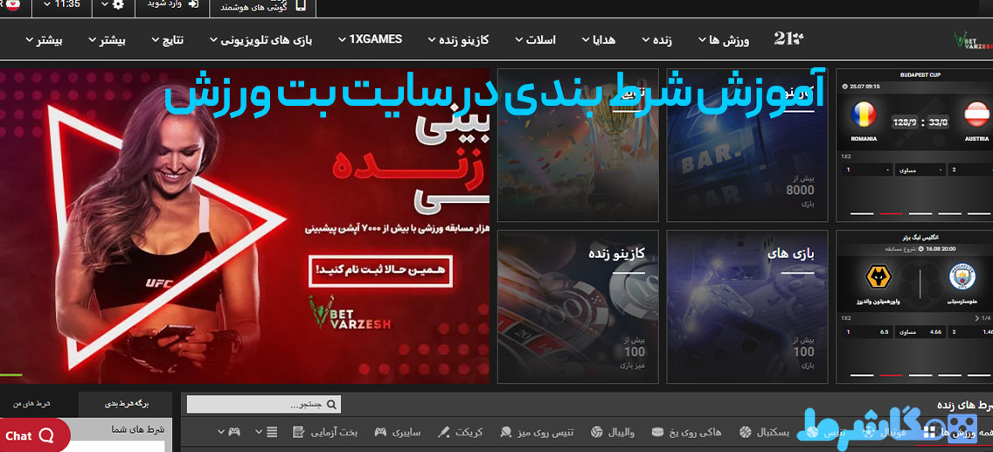Click the green slide indicator under the promo banner
Viewport: 993px width, 452px height.
[10, 374]
